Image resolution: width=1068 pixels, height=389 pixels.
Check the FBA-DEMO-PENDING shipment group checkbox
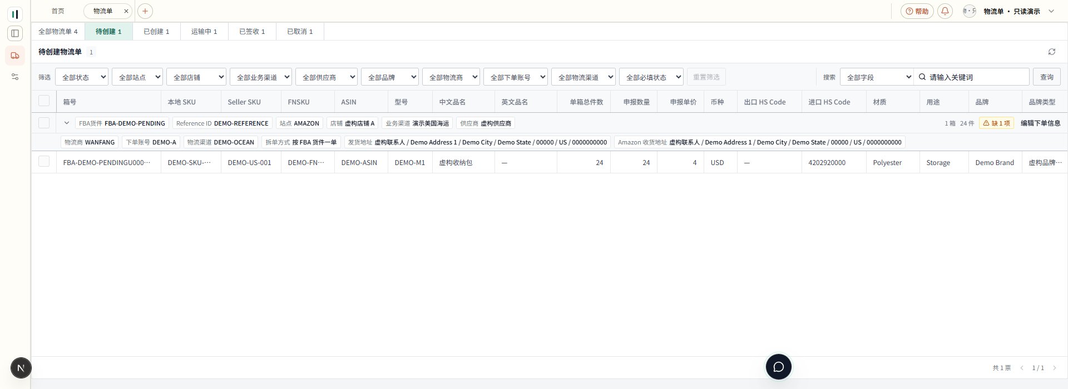[44, 123]
